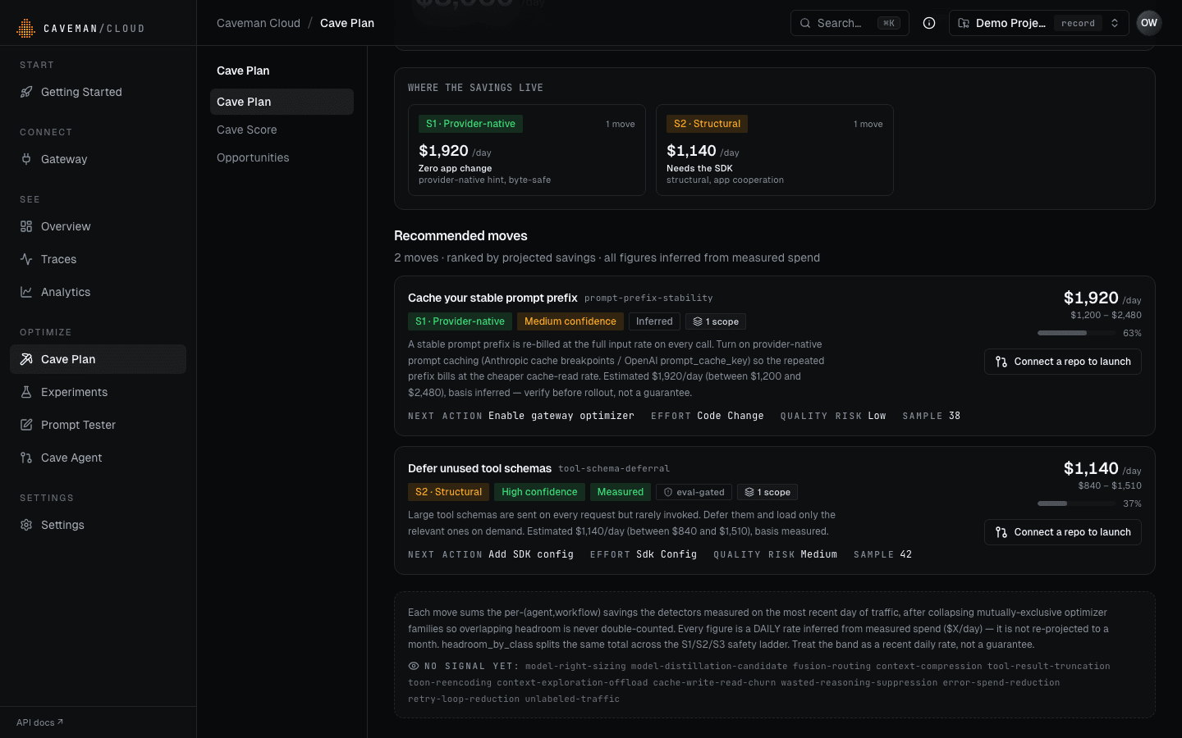Click the Settings gear icon
This screenshot has height=738, width=1182.
pos(26,525)
